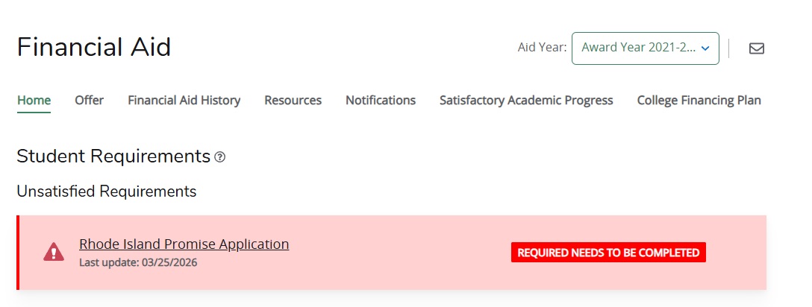Click the Financial Aid page heading
This screenshot has height=307, width=812.
pos(94,48)
